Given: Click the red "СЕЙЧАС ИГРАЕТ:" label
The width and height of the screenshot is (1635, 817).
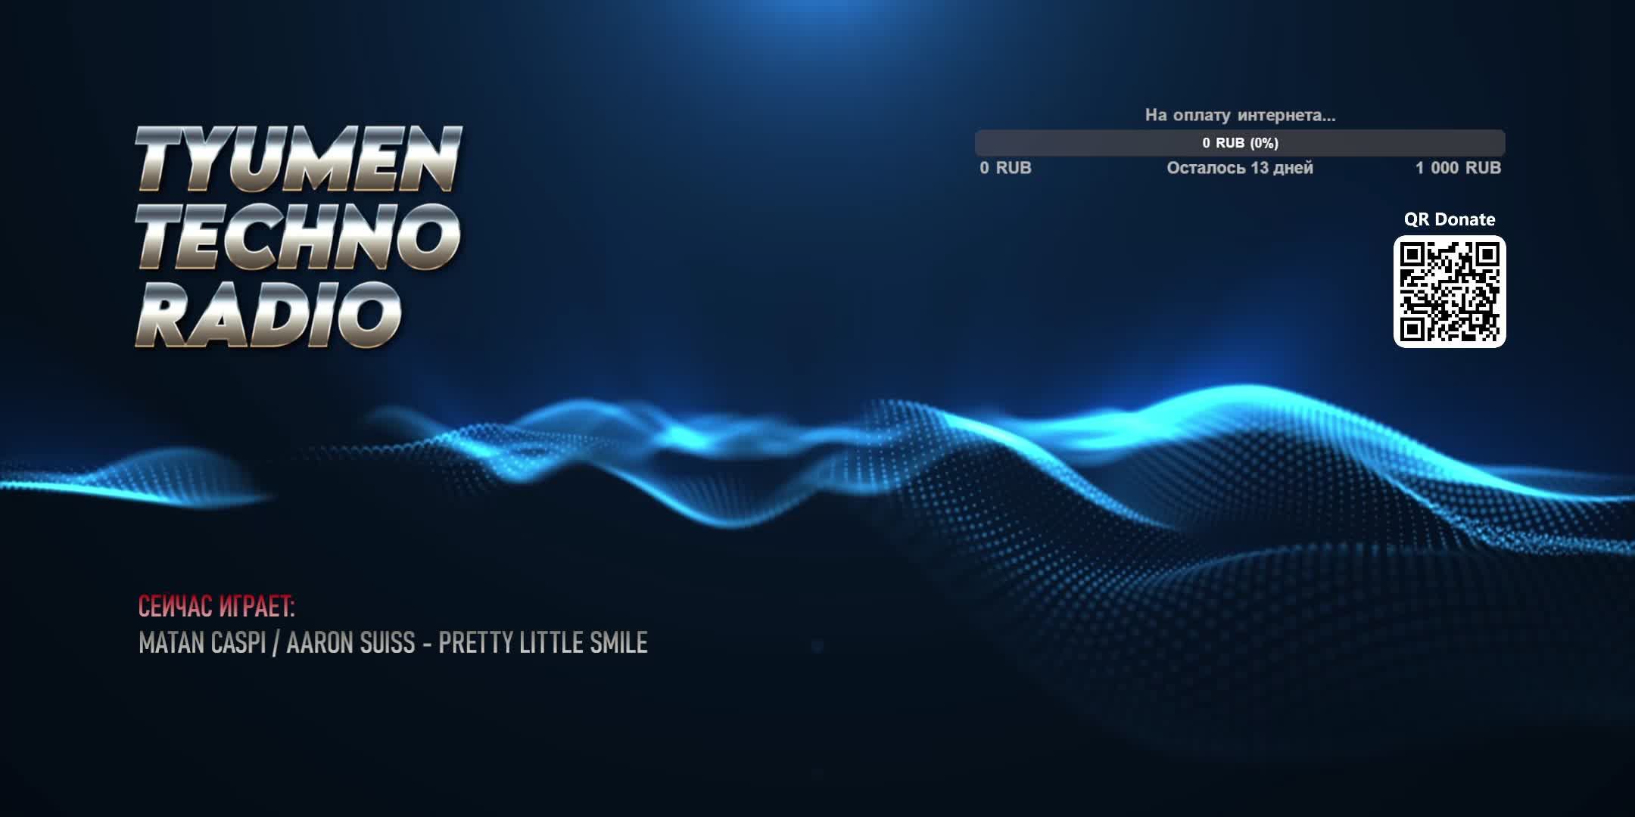Looking at the screenshot, I should coord(216,607).
